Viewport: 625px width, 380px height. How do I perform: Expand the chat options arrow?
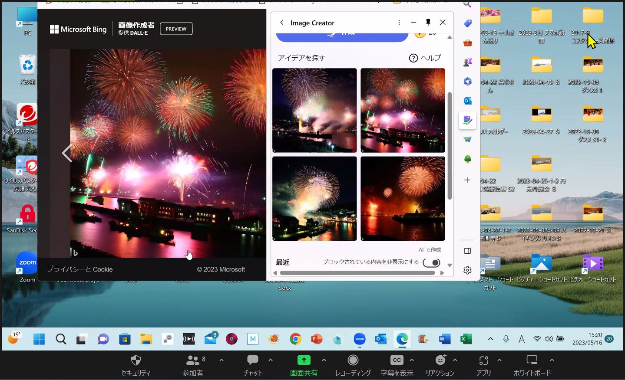tap(271, 360)
